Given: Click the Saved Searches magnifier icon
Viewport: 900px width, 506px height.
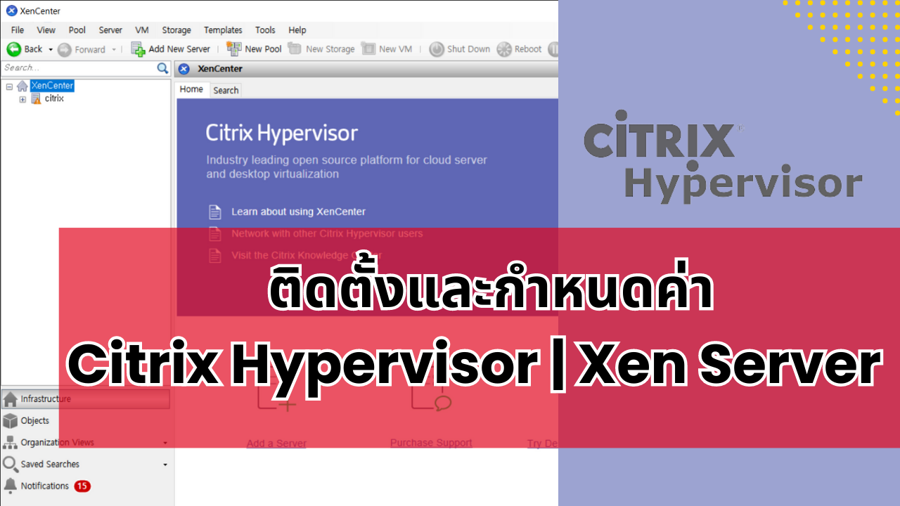Looking at the screenshot, I should click(10, 464).
